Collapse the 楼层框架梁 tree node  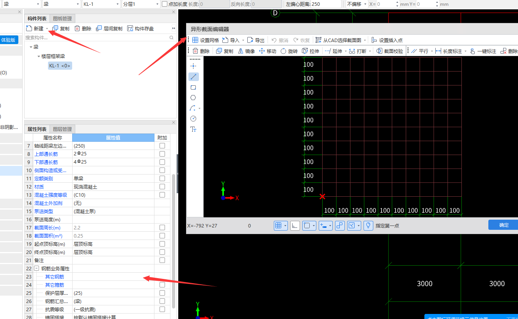39,56
